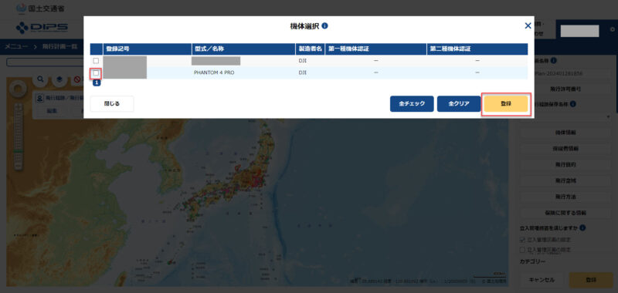
Task: Check the first aircraft row checkbox
Action: (96, 61)
